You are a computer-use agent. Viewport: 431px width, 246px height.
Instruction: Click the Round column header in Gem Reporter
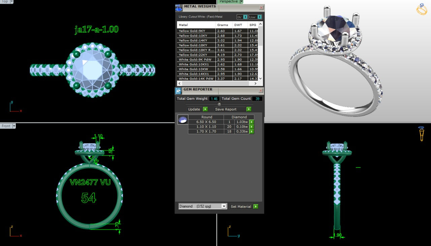coord(206,117)
